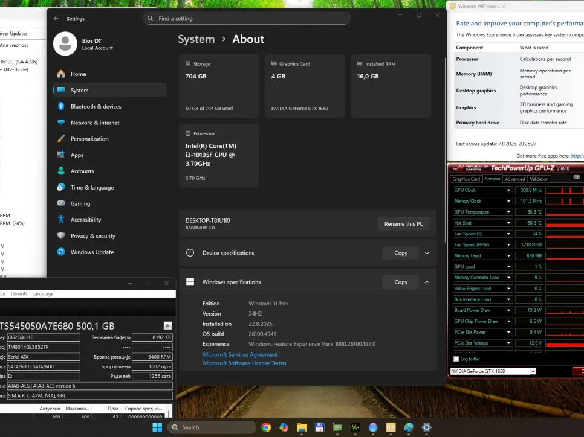Open Microsoft Services Agreement link
Screen dimensions: 584x437
click(240, 354)
